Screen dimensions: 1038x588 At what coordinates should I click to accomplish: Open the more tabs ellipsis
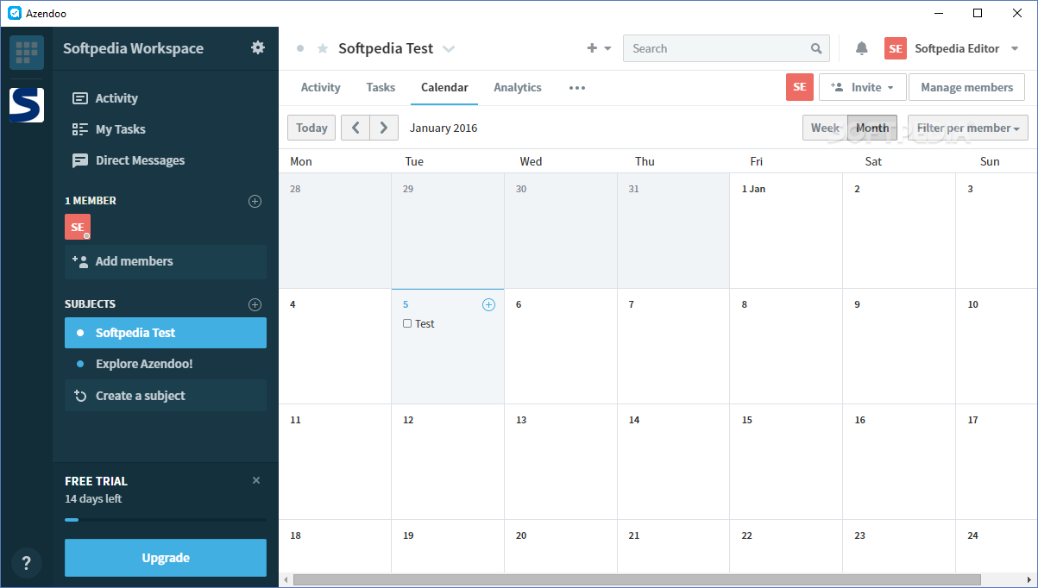tap(577, 88)
